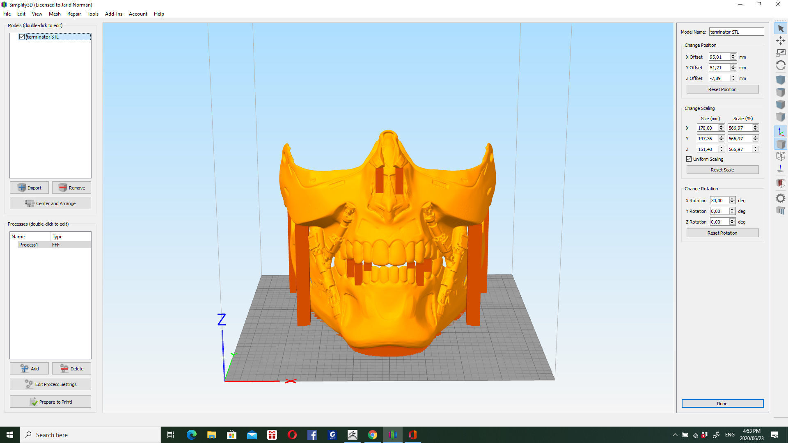Click the Import model button
This screenshot has width=788, height=443.
click(x=29, y=188)
